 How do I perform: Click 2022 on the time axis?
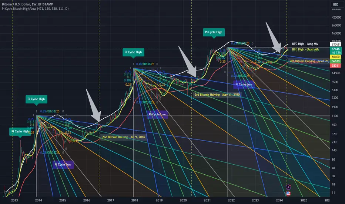[231, 200]
